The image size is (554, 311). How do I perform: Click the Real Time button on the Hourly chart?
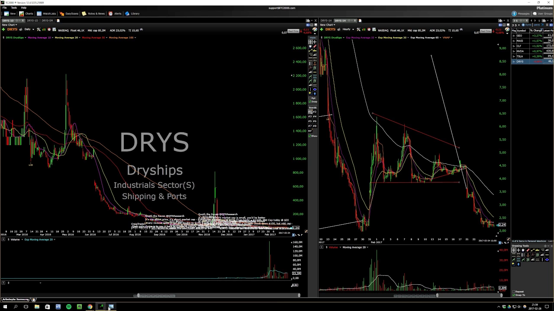[486, 31]
